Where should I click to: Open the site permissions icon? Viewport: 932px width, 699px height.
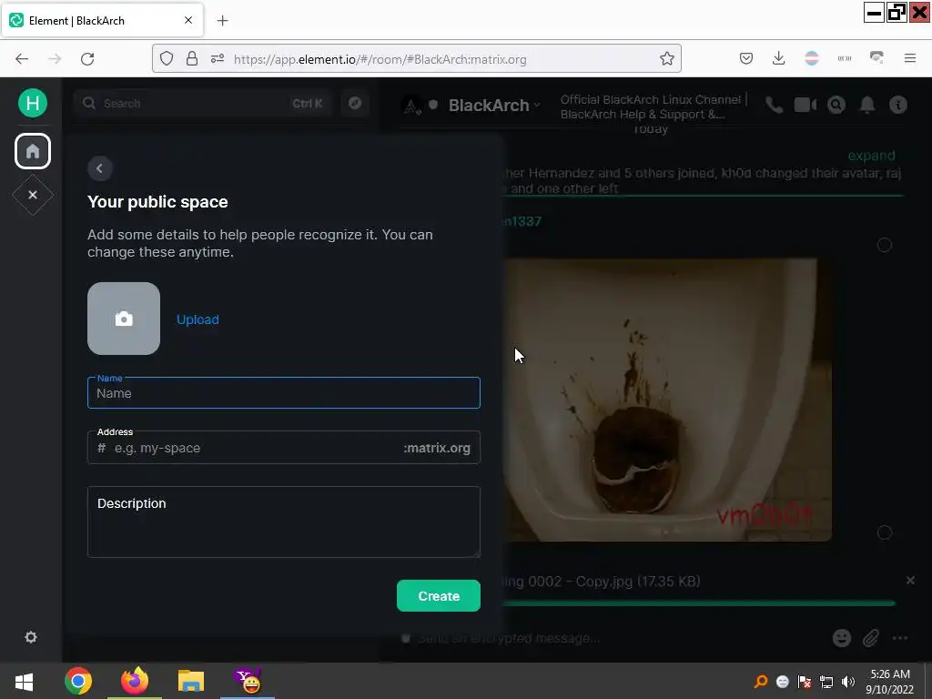pyautogui.click(x=218, y=59)
